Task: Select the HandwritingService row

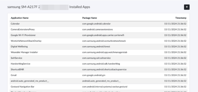Action: (x=98, y=64)
